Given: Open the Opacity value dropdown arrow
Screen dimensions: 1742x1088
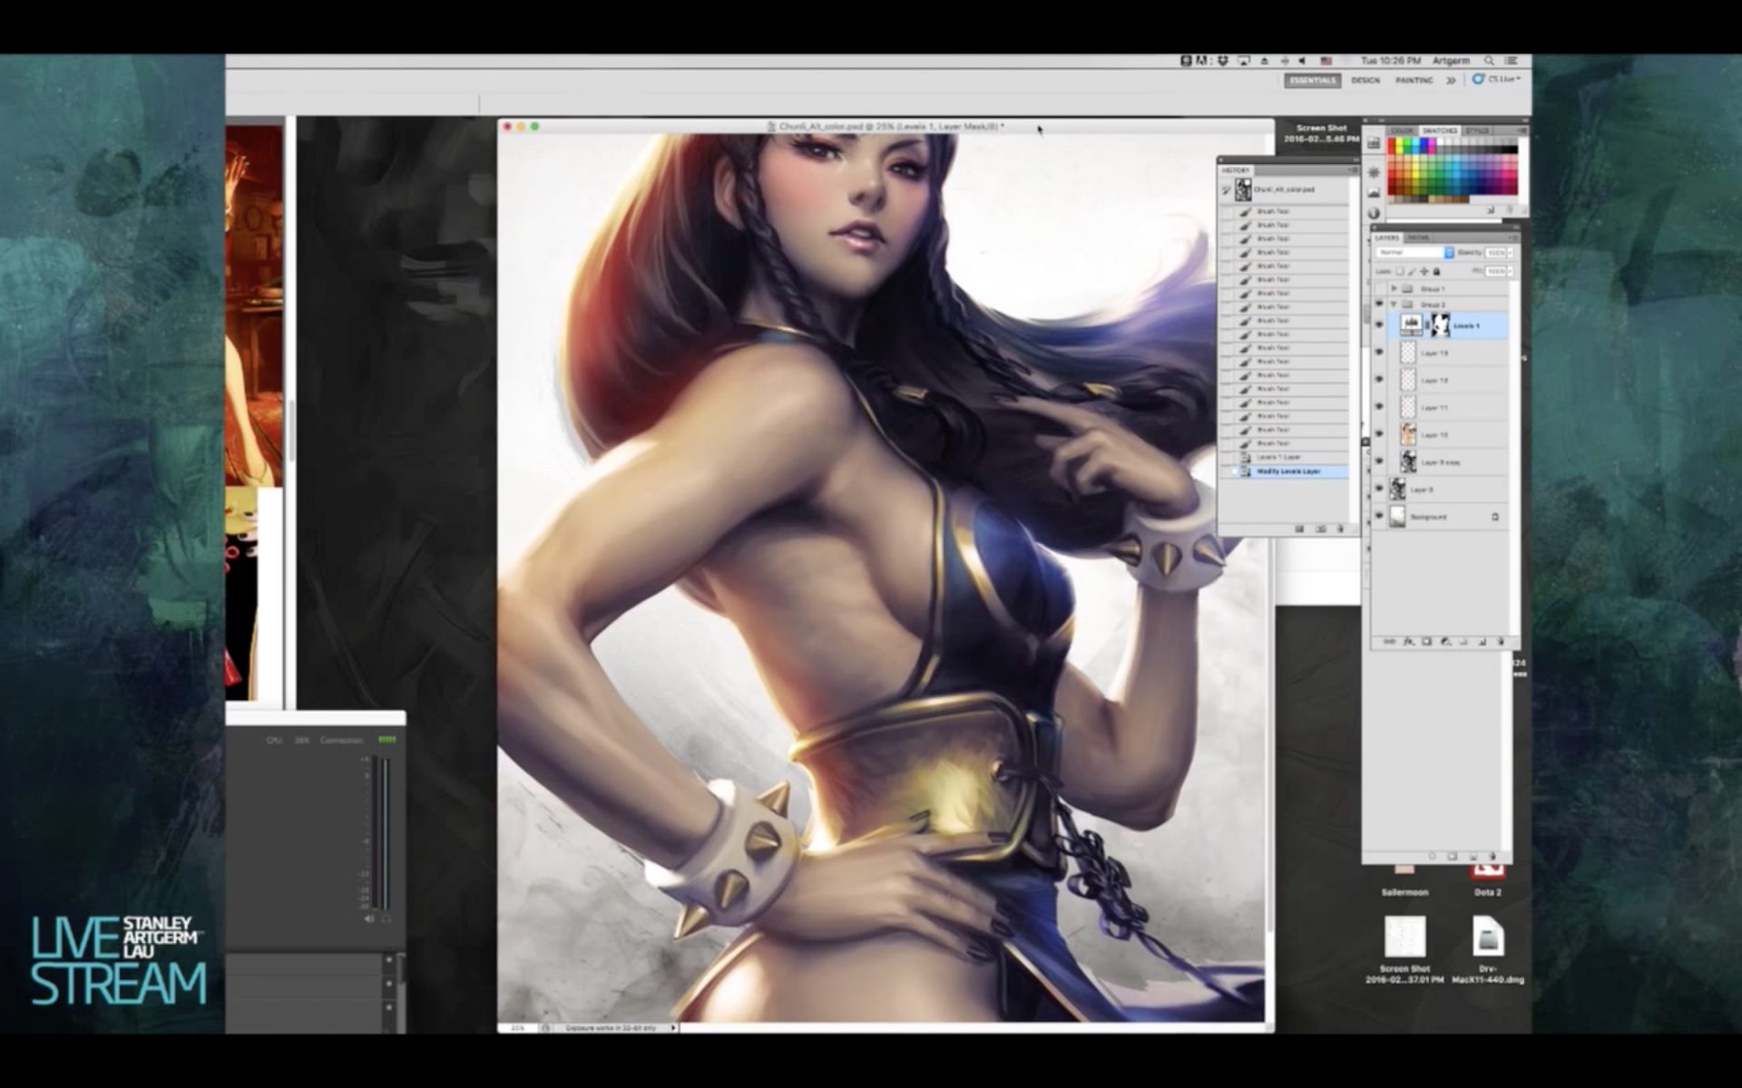Looking at the screenshot, I should [1511, 252].
